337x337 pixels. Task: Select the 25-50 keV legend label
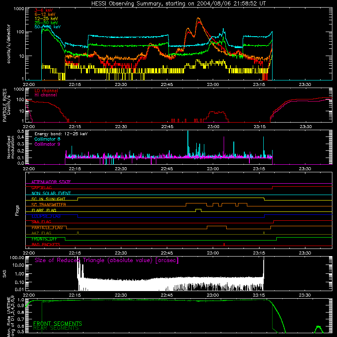coord(46,23)
